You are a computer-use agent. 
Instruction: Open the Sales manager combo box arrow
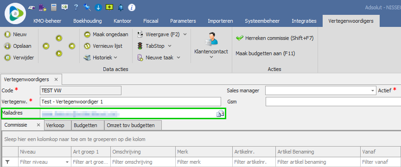coord(373,90)
